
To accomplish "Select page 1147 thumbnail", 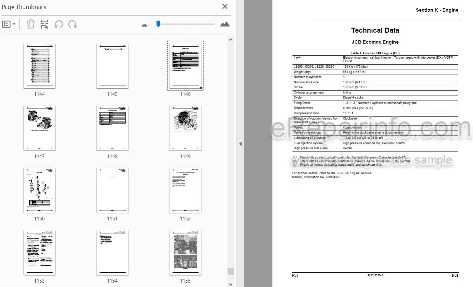I will click(x=39, y=128).
